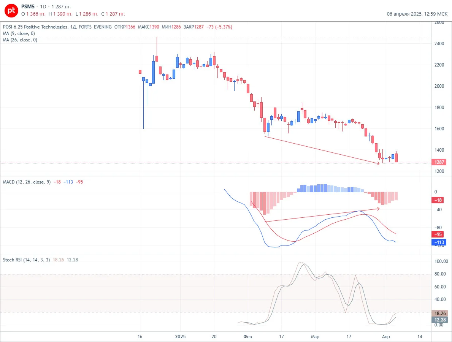Click the header value O 1 366 пт.
The height and width of the screenshot is (342, 452).
[x=33, y=14]
